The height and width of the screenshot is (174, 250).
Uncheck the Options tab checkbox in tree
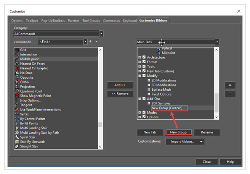(144, 117)
